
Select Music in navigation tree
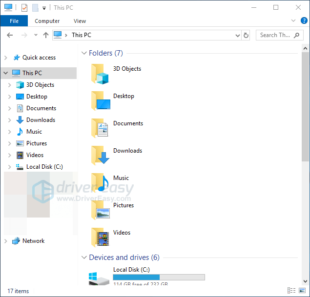click(34, 132)
